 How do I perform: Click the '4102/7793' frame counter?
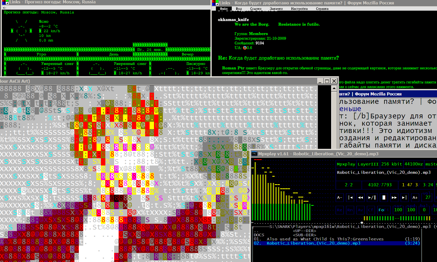(380, 185)
